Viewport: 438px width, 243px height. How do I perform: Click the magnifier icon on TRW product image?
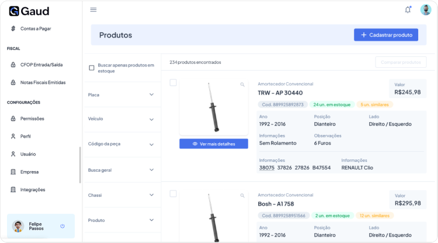[x=242, y=85]
